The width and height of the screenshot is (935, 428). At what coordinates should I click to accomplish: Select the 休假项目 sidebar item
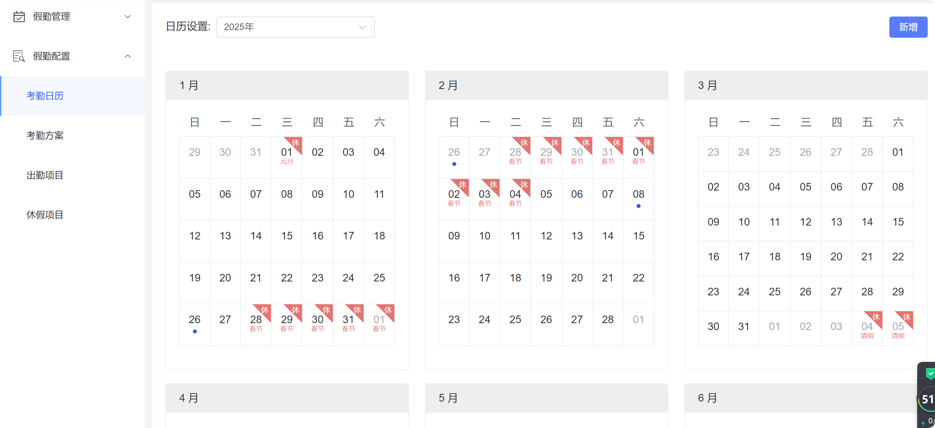coord(45,215)
